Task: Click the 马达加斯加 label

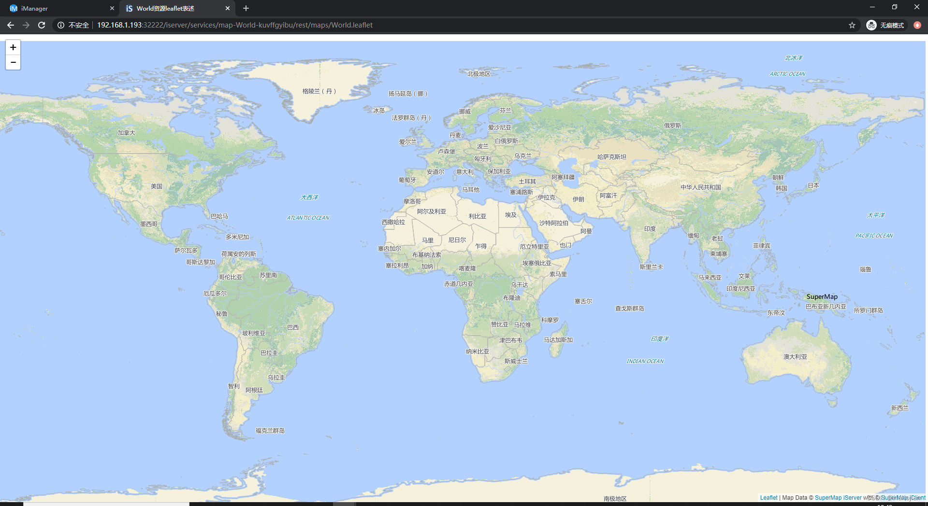Action: 558,340
